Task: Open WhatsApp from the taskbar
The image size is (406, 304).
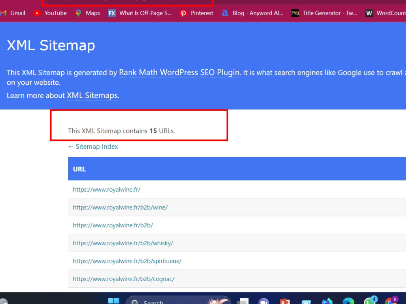Action: click(x=369, y=301)
